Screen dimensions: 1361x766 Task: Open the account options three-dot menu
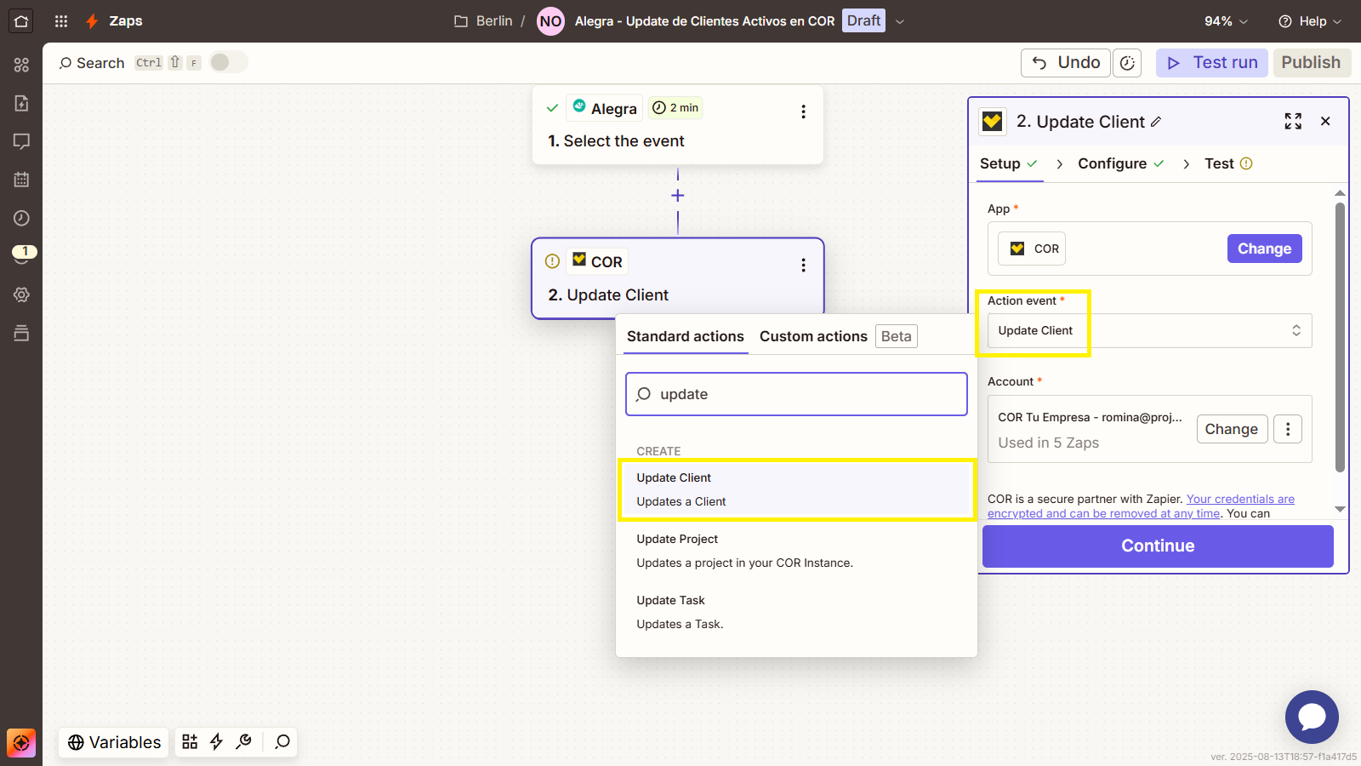pyautogui.click(x=1288, y=429)
